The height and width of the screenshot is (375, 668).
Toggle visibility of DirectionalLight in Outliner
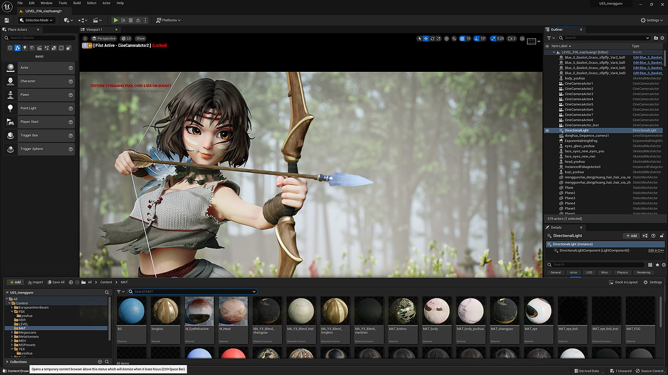(547, 130)
